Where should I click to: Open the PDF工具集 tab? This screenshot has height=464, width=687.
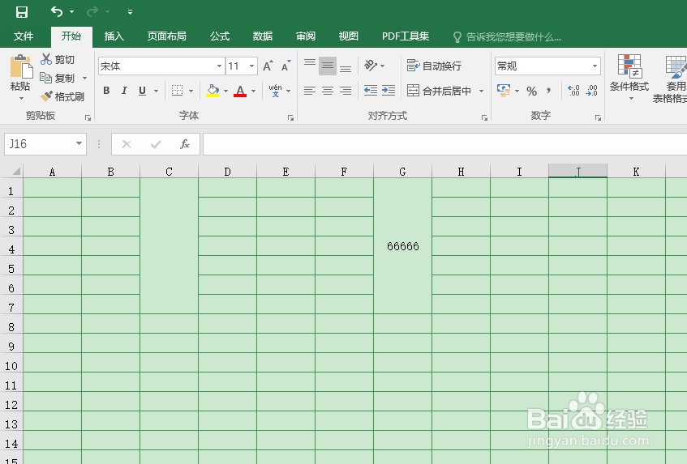406,36
